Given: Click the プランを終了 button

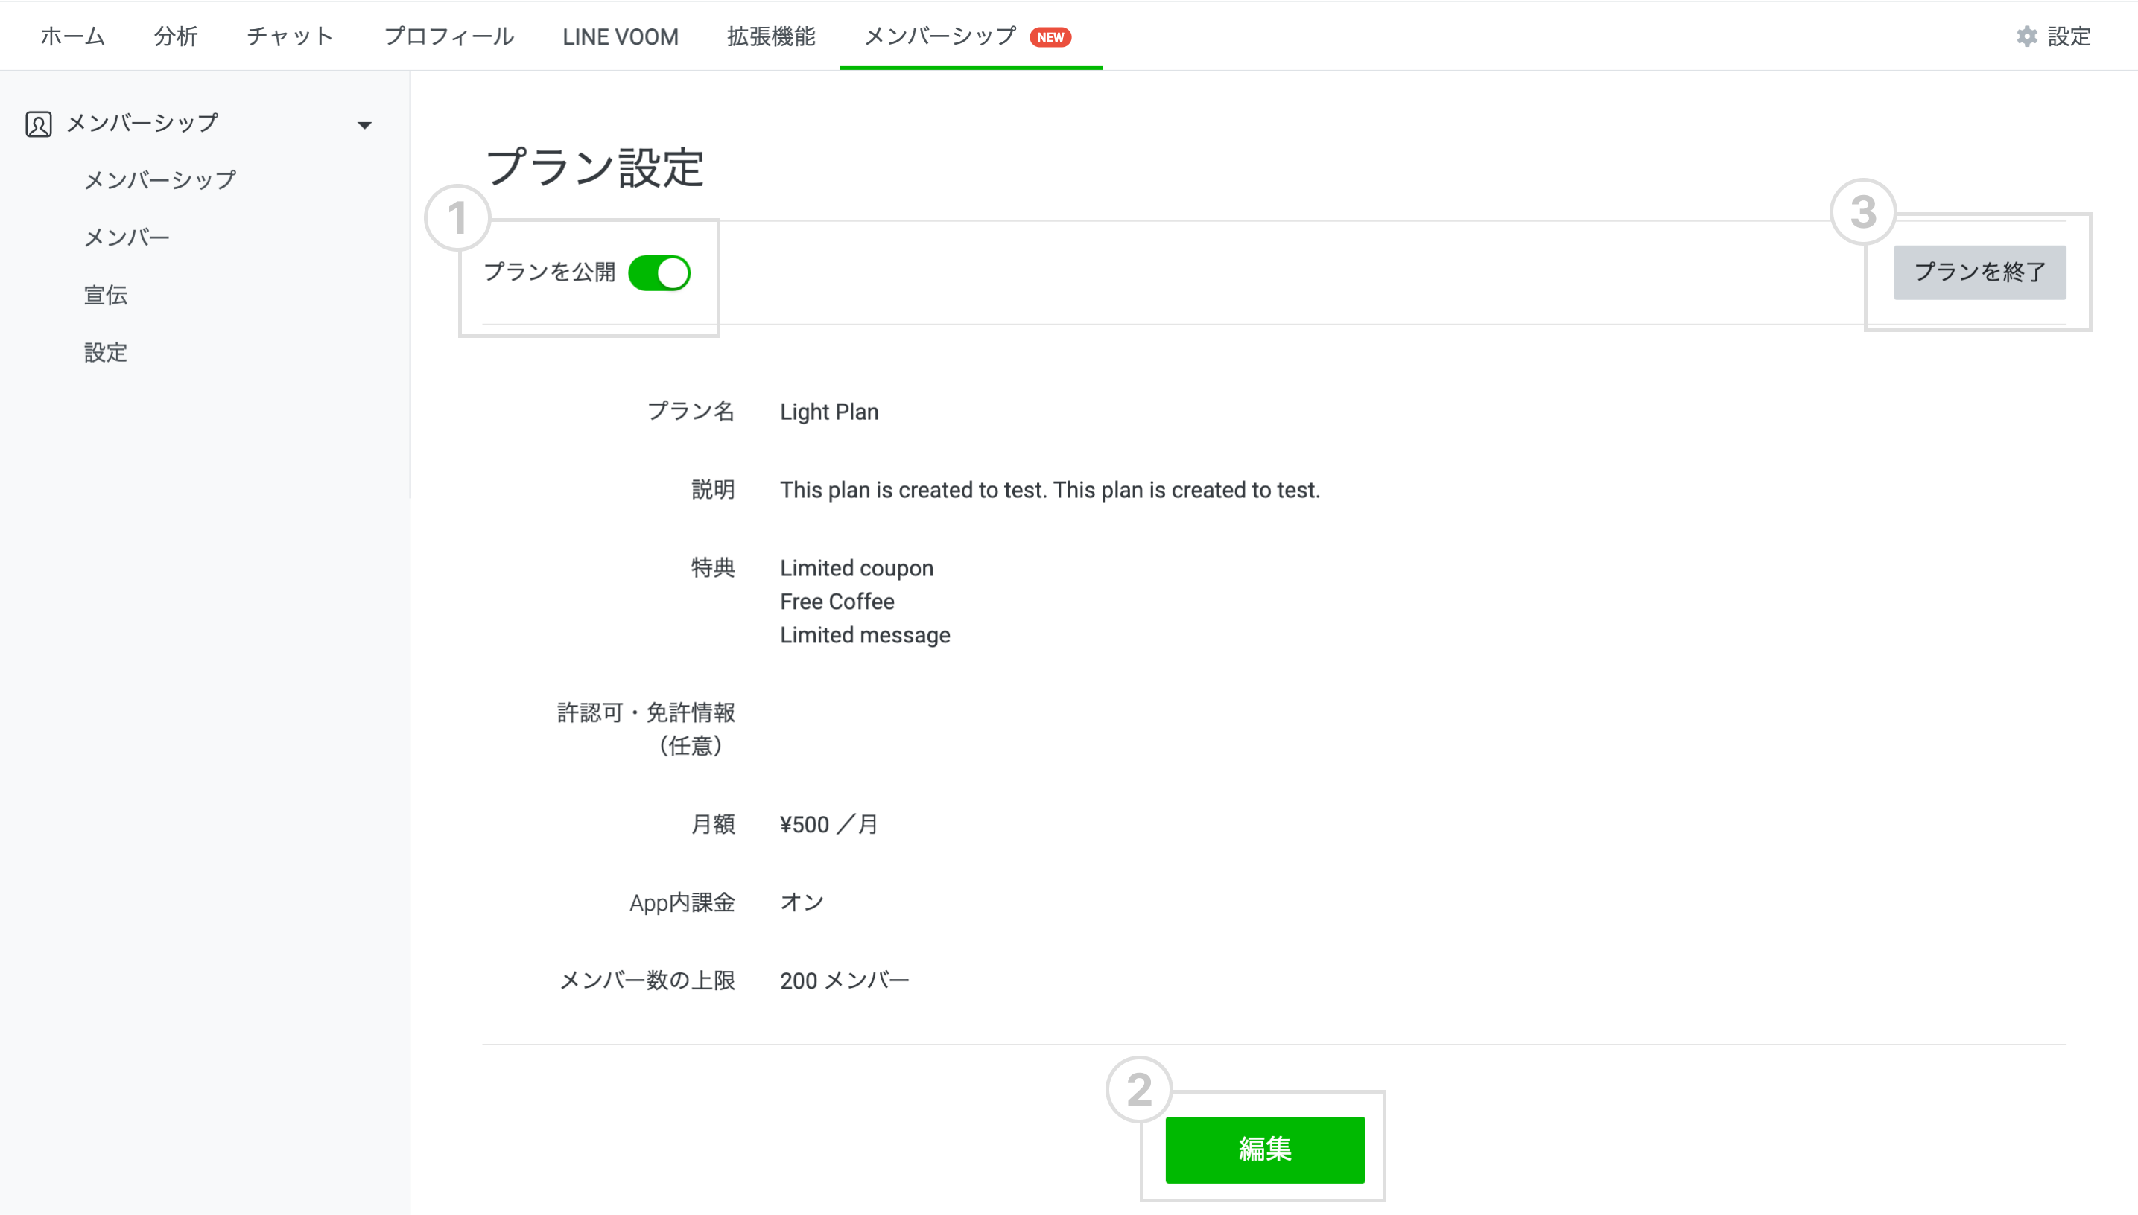Looking at the screenshot, I should pos(1979,272).
